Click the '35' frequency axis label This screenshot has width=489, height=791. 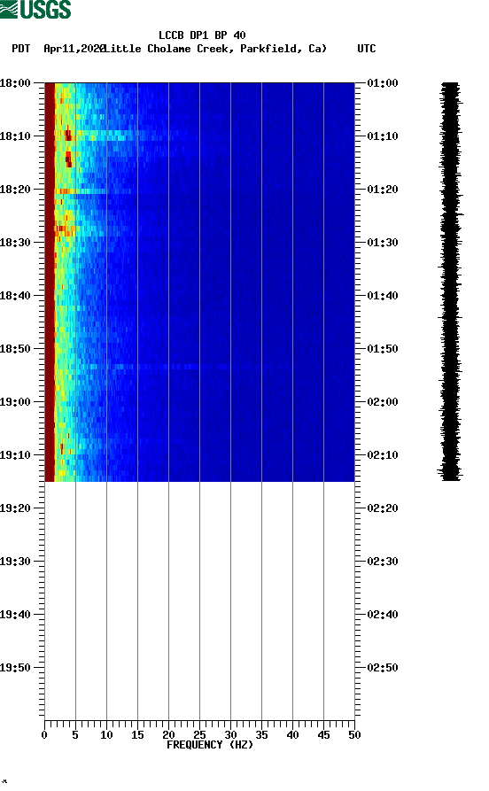(261, 735)
